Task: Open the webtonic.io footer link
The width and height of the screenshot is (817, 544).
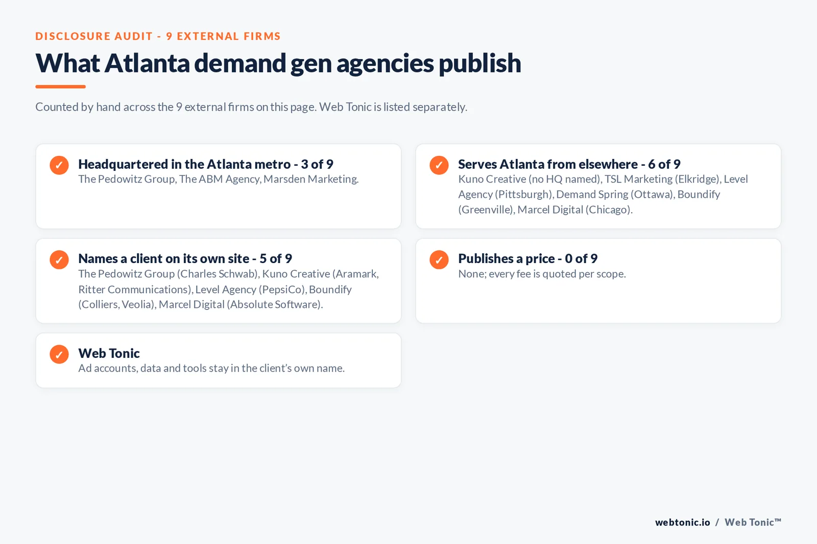Action: (683, 522)
